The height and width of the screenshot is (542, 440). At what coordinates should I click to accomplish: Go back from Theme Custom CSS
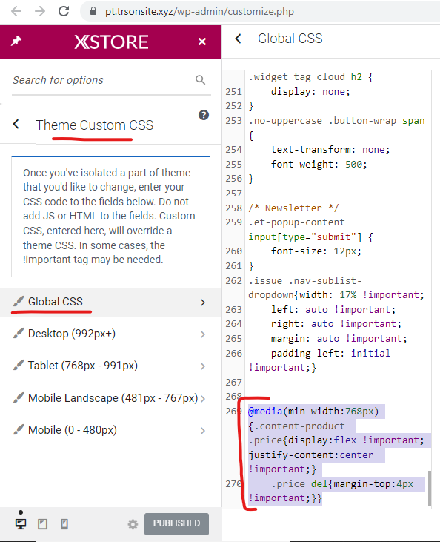pos(16,124)
